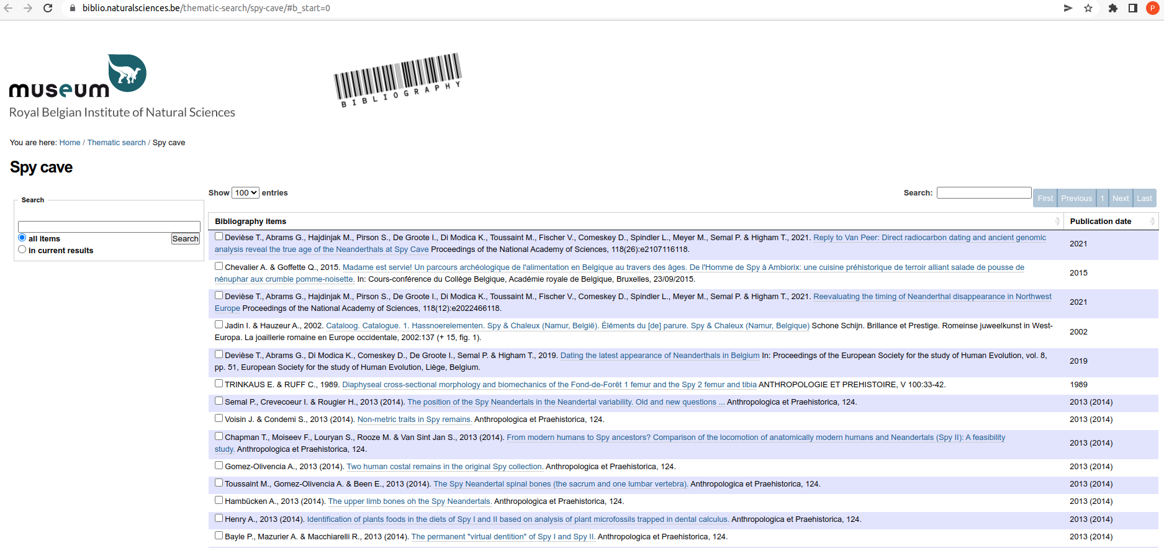
Task: Open 'Non-metric traits in Spy remains' link
Action: [414, 420]
